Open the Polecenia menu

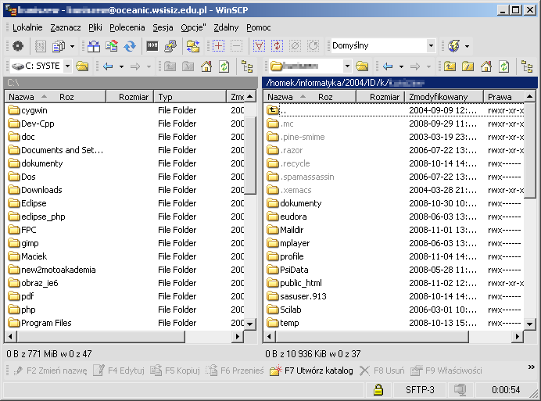click(x=127, y=27)
